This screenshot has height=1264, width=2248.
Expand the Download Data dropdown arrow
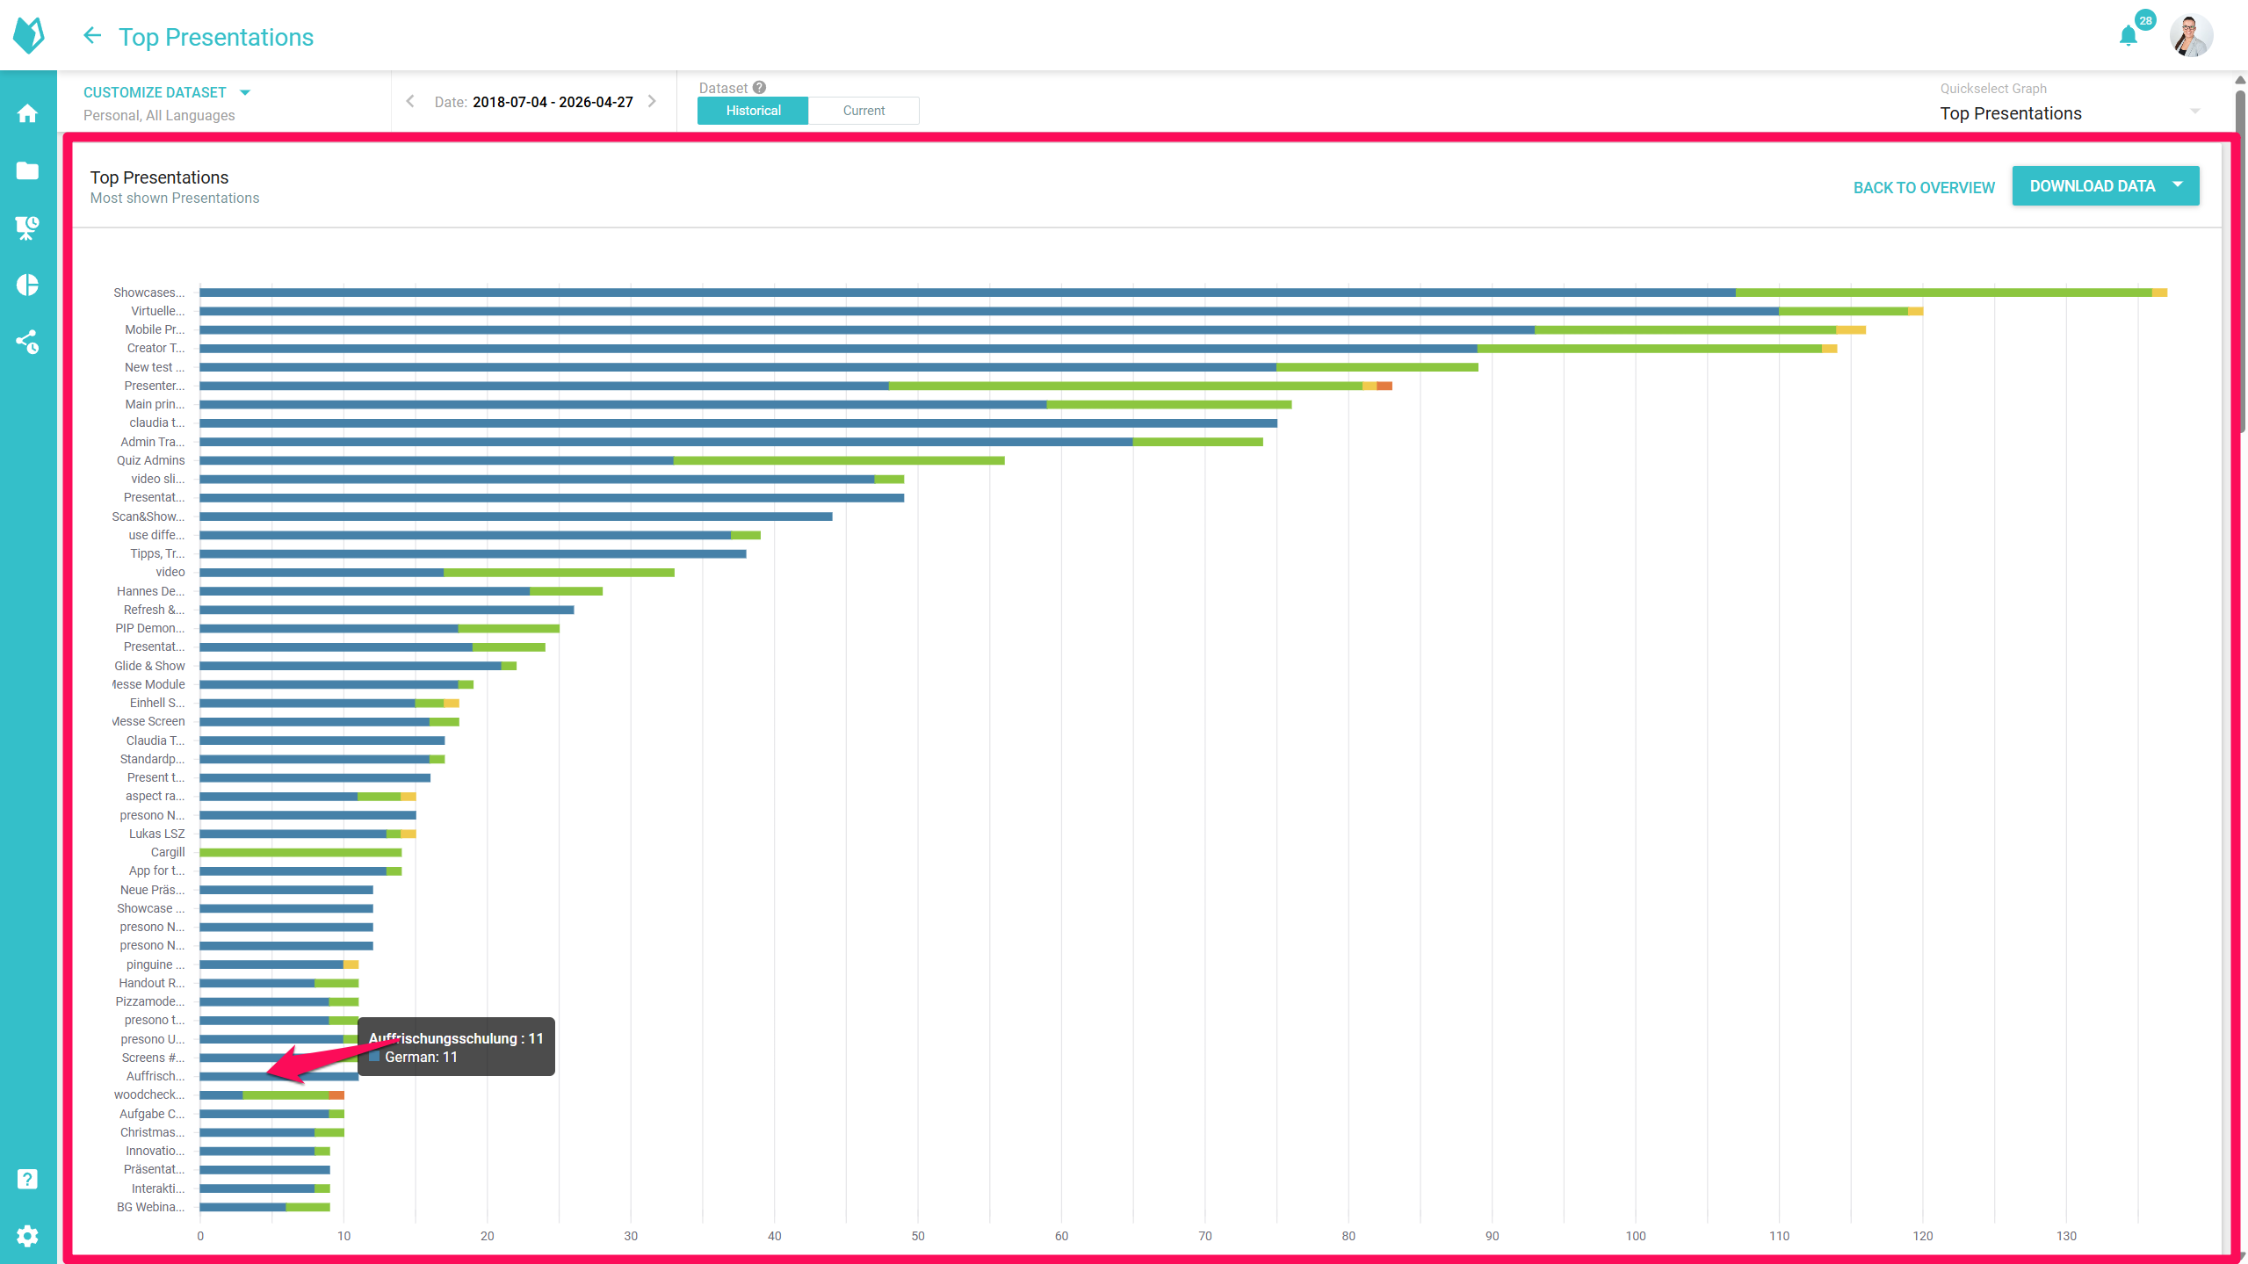pyautogui.click(x=2178, y=185)
